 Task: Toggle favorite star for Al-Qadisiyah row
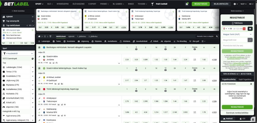tap(39, 80)
